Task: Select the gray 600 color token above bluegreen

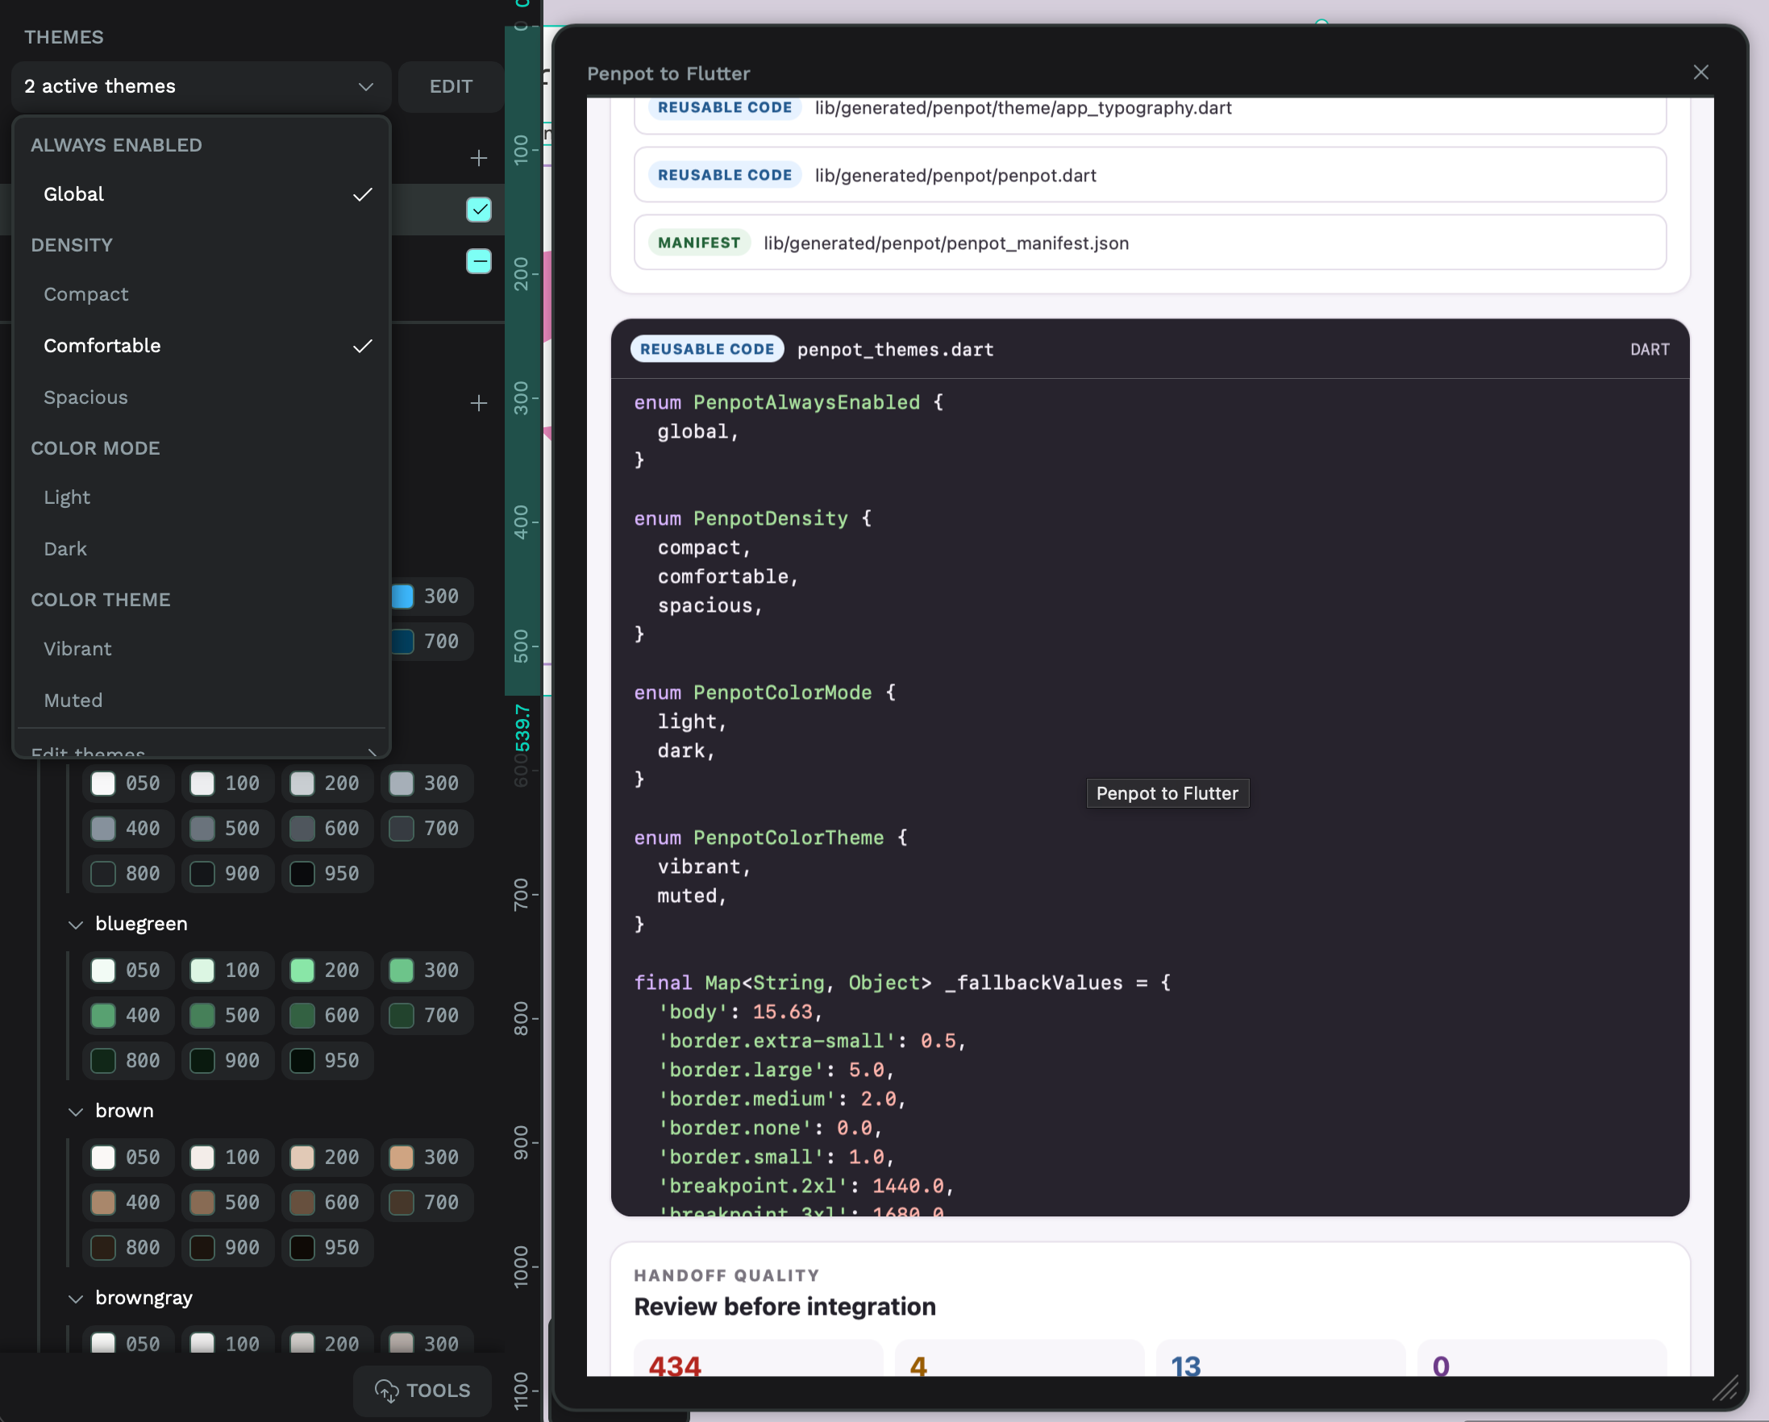Action: click(x=326, y=828)
